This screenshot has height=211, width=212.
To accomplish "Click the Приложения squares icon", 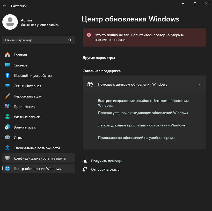I will tap(8, 106).
